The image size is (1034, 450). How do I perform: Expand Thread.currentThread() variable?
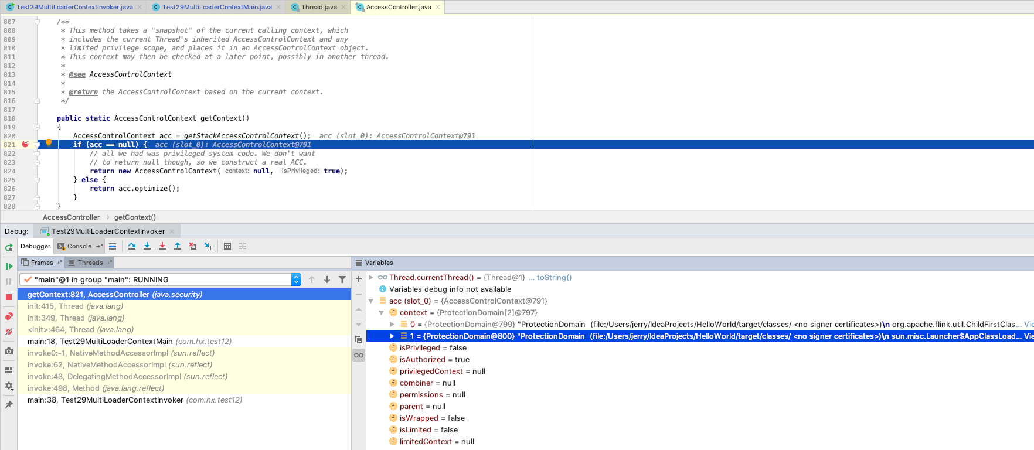(x=370, y=277)
